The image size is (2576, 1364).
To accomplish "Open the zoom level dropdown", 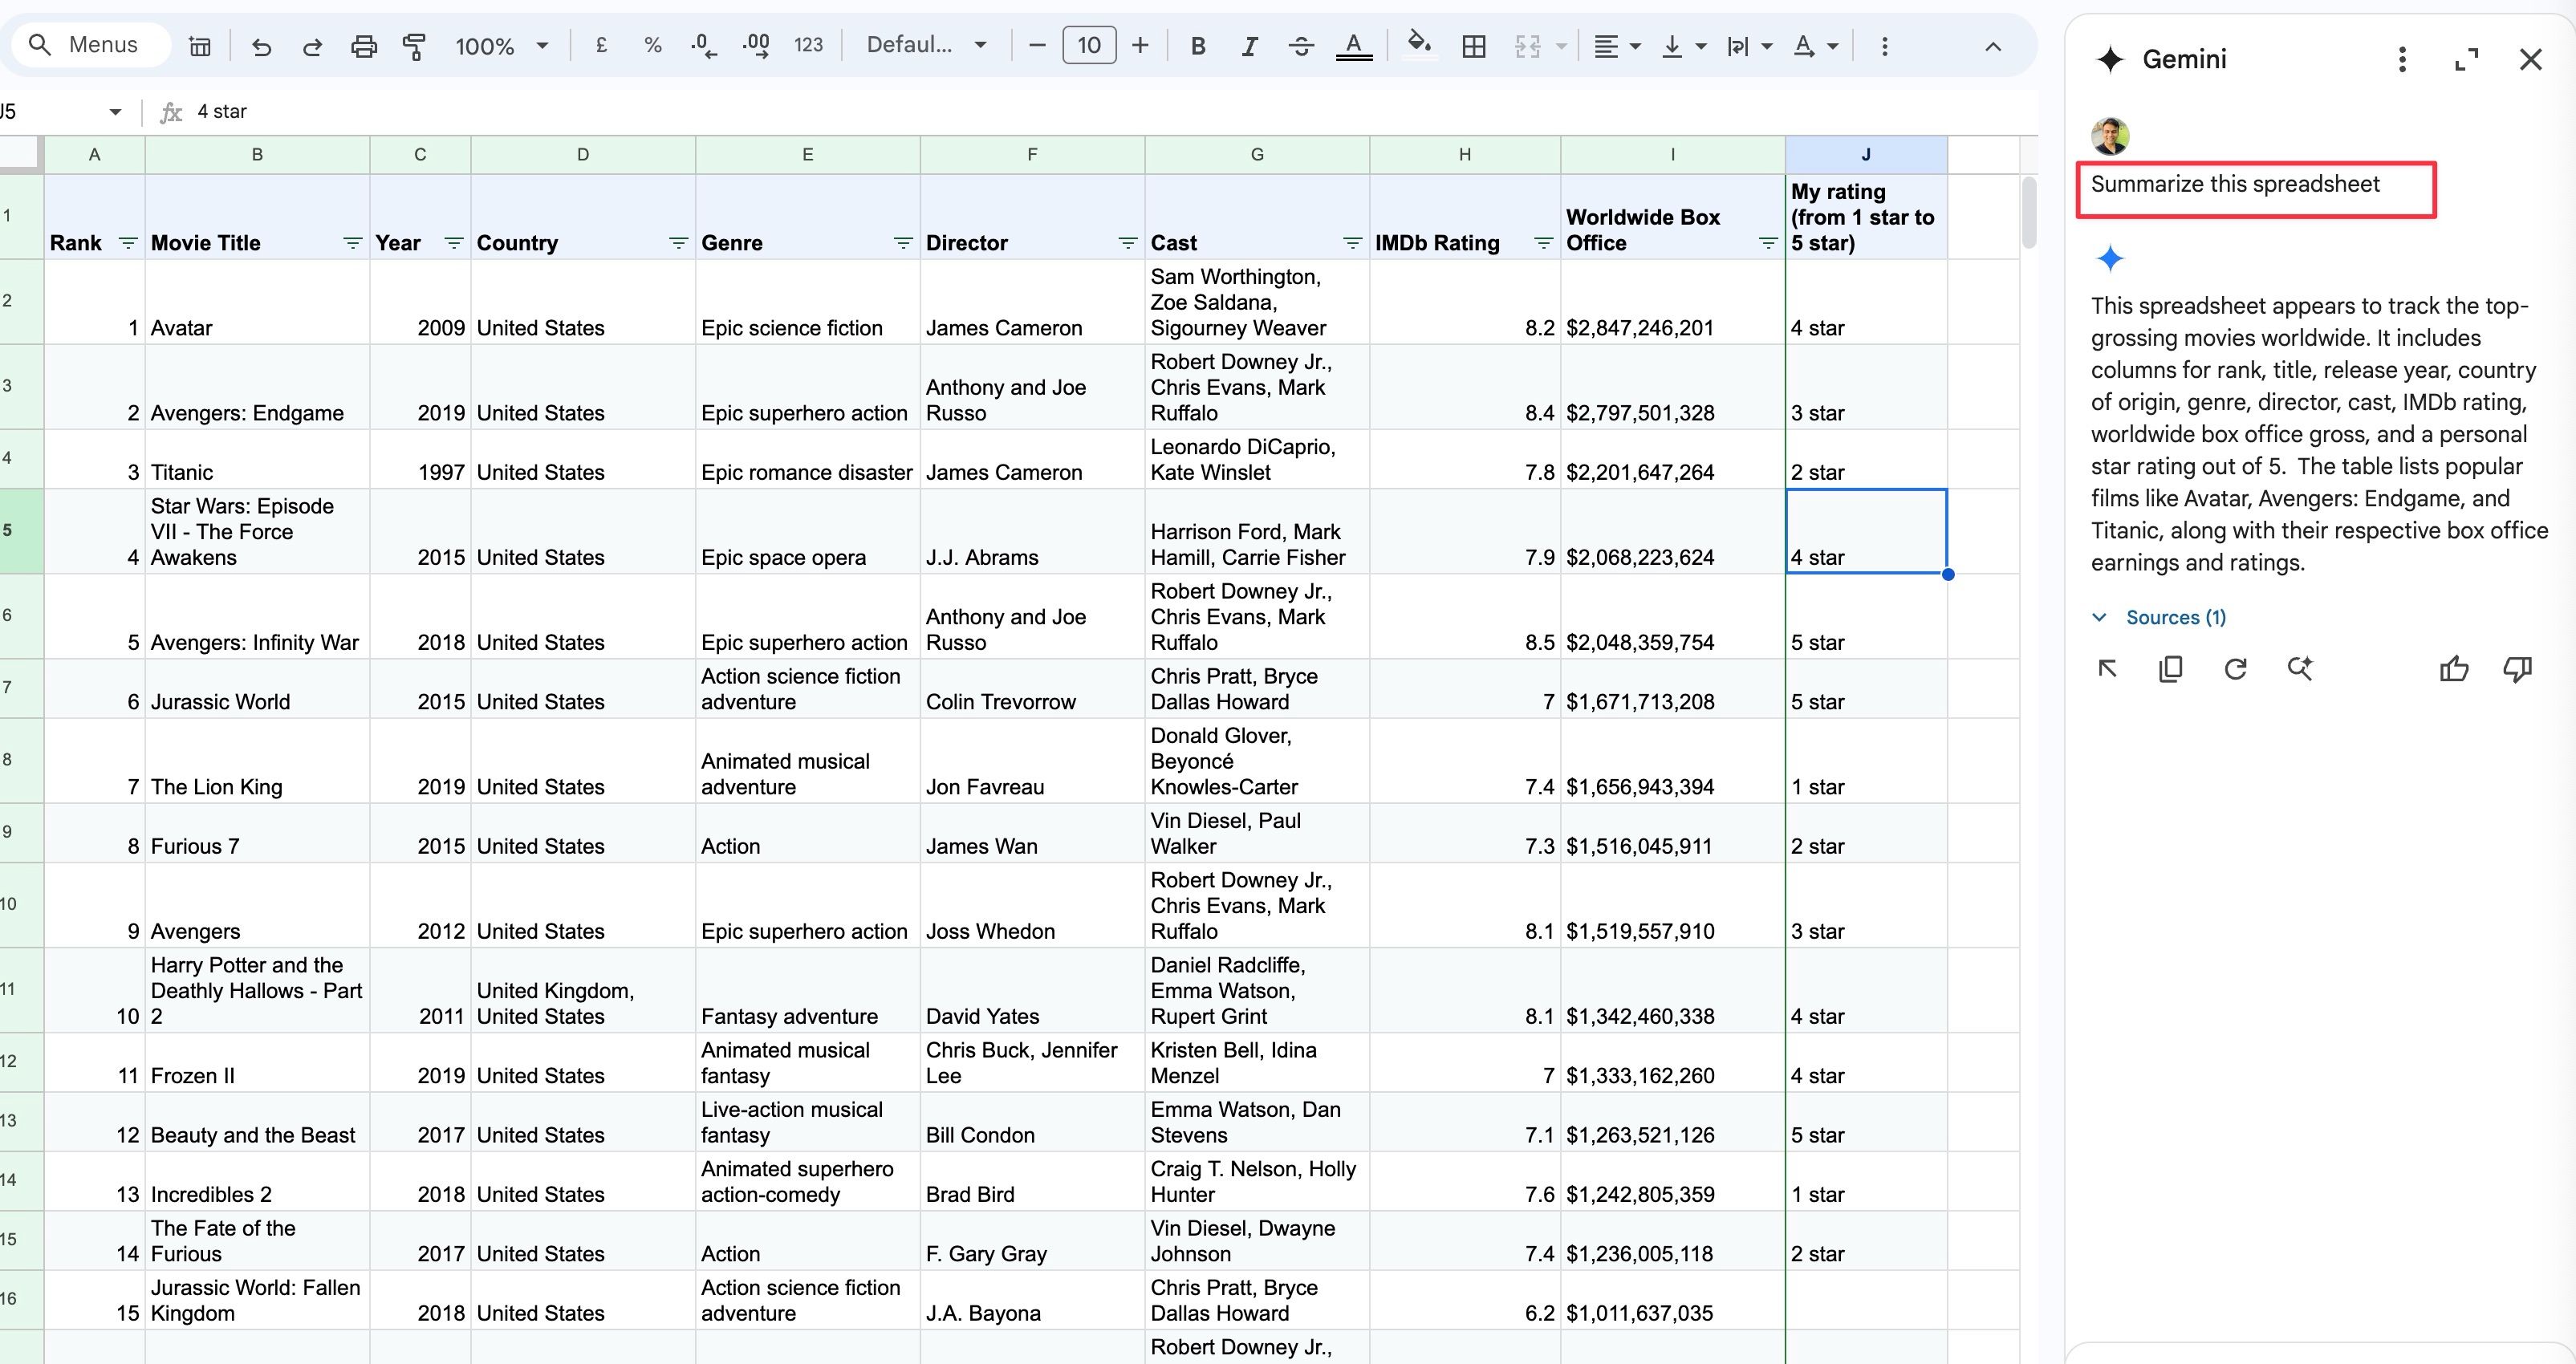I will coord(501,46).
